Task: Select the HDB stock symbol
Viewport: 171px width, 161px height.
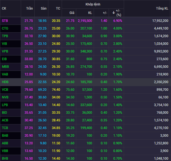Action: 5,82
